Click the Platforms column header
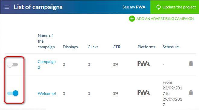This screenshot has height=110, width=199. click(146, 47)
